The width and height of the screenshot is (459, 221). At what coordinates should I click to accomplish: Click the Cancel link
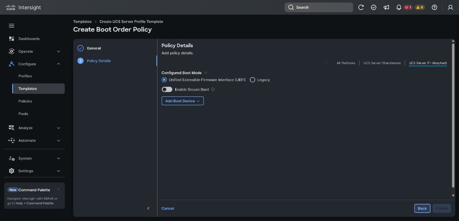pos(168,208)
